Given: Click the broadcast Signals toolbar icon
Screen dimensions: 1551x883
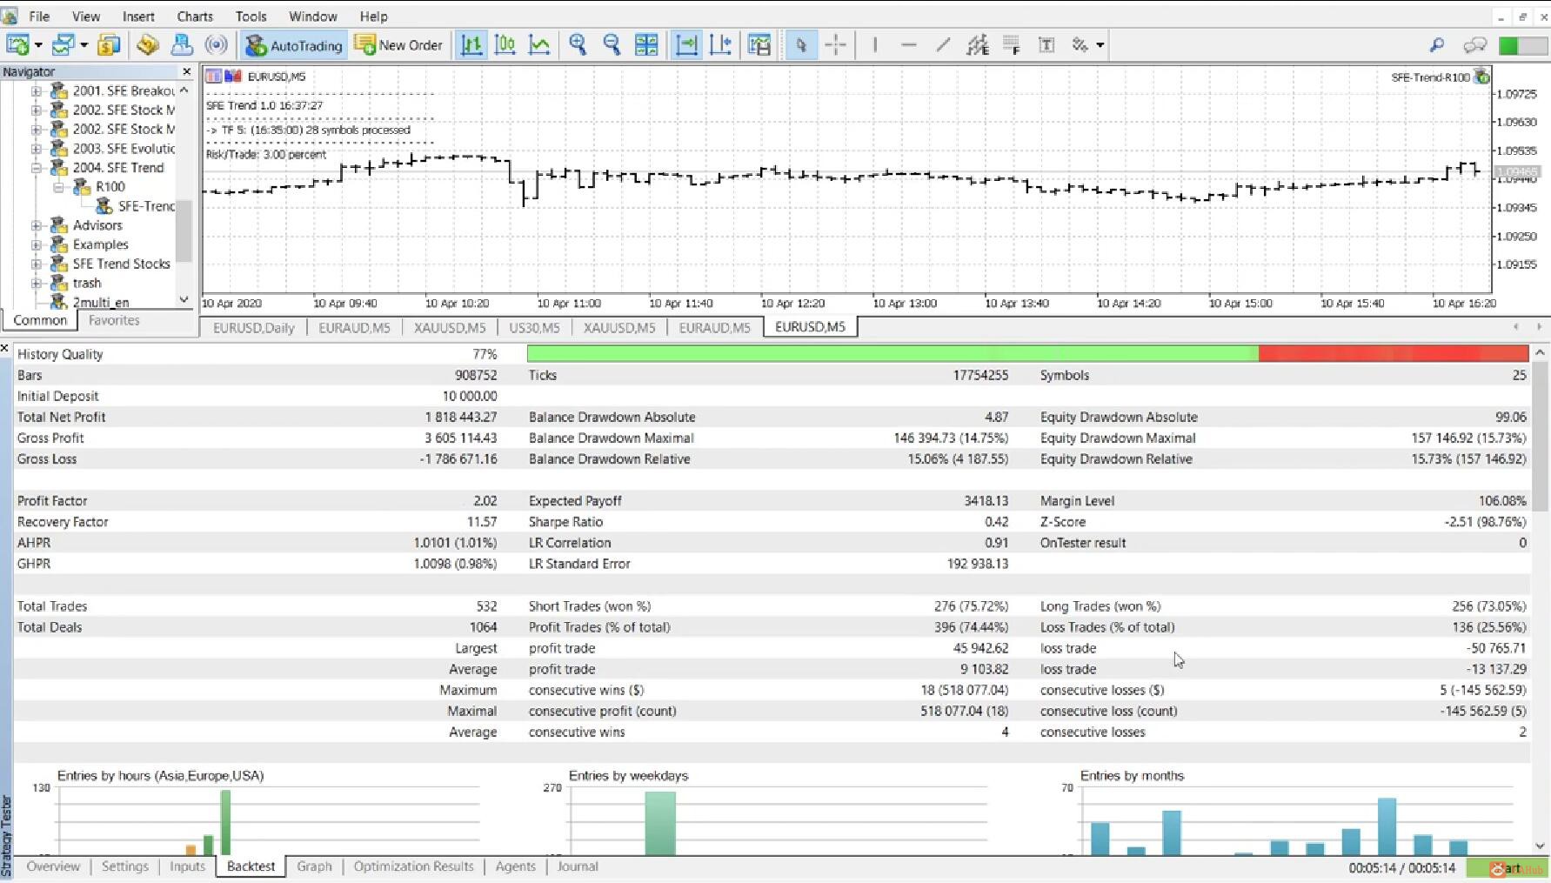Looking at the screenshot, I should (216, 45).
